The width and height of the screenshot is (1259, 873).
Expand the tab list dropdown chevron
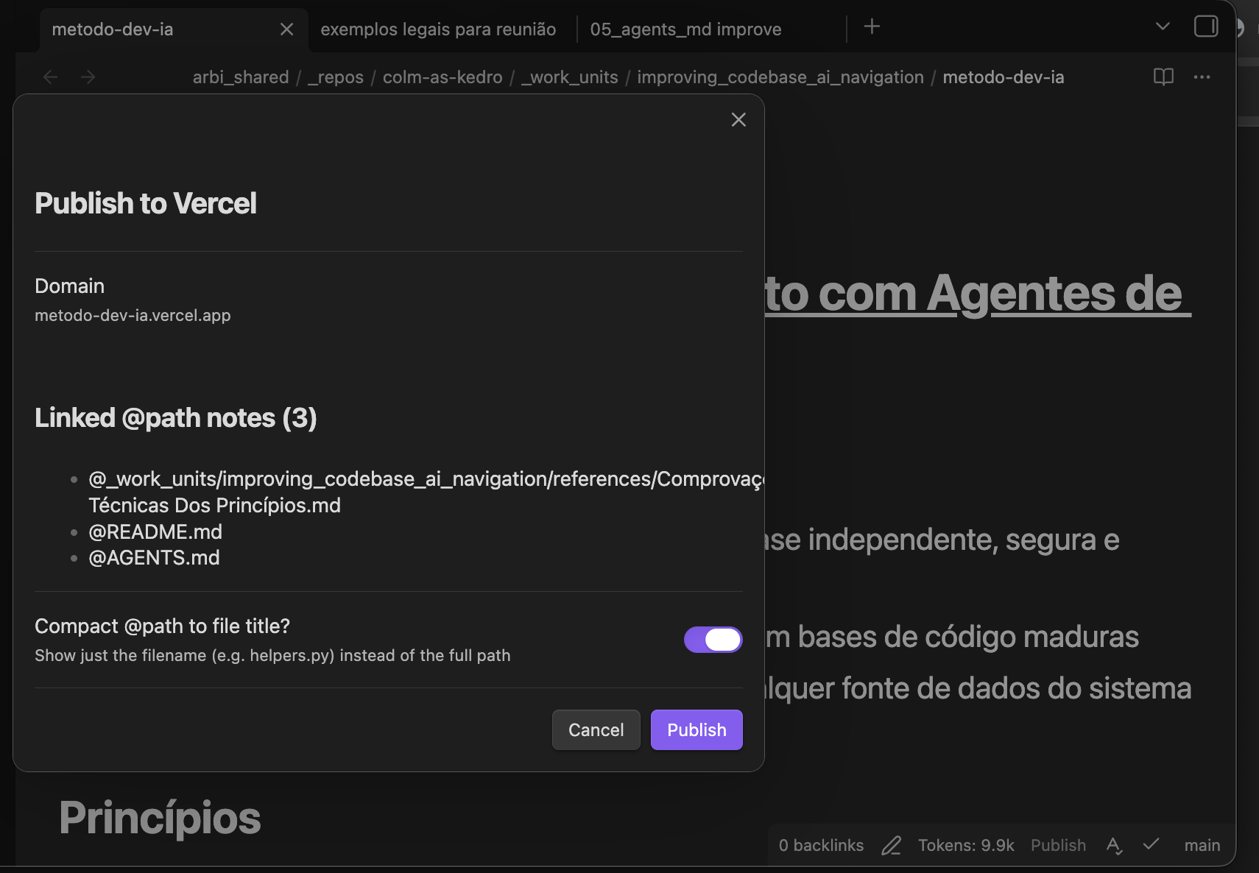point(1163,26)
